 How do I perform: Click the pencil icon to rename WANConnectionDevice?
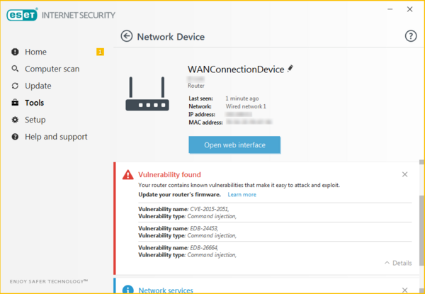click(290, 69)
